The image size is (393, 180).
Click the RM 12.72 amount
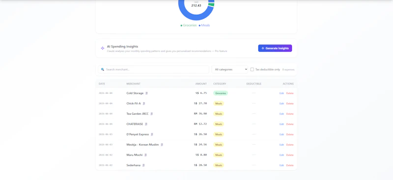coord(200,124)
